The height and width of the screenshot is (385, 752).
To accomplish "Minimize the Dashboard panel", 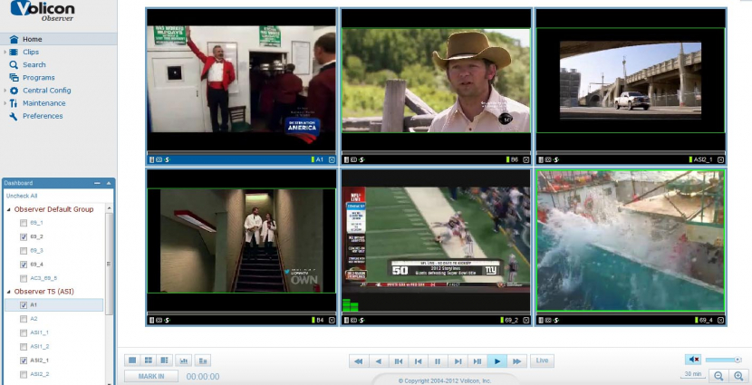I will (x=97, y=183).
